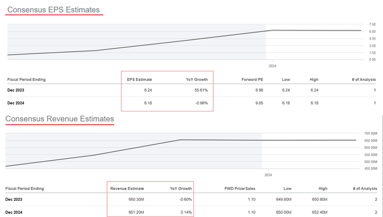Click '# of Analysts' header in EPS table

(x=364, y=80)
